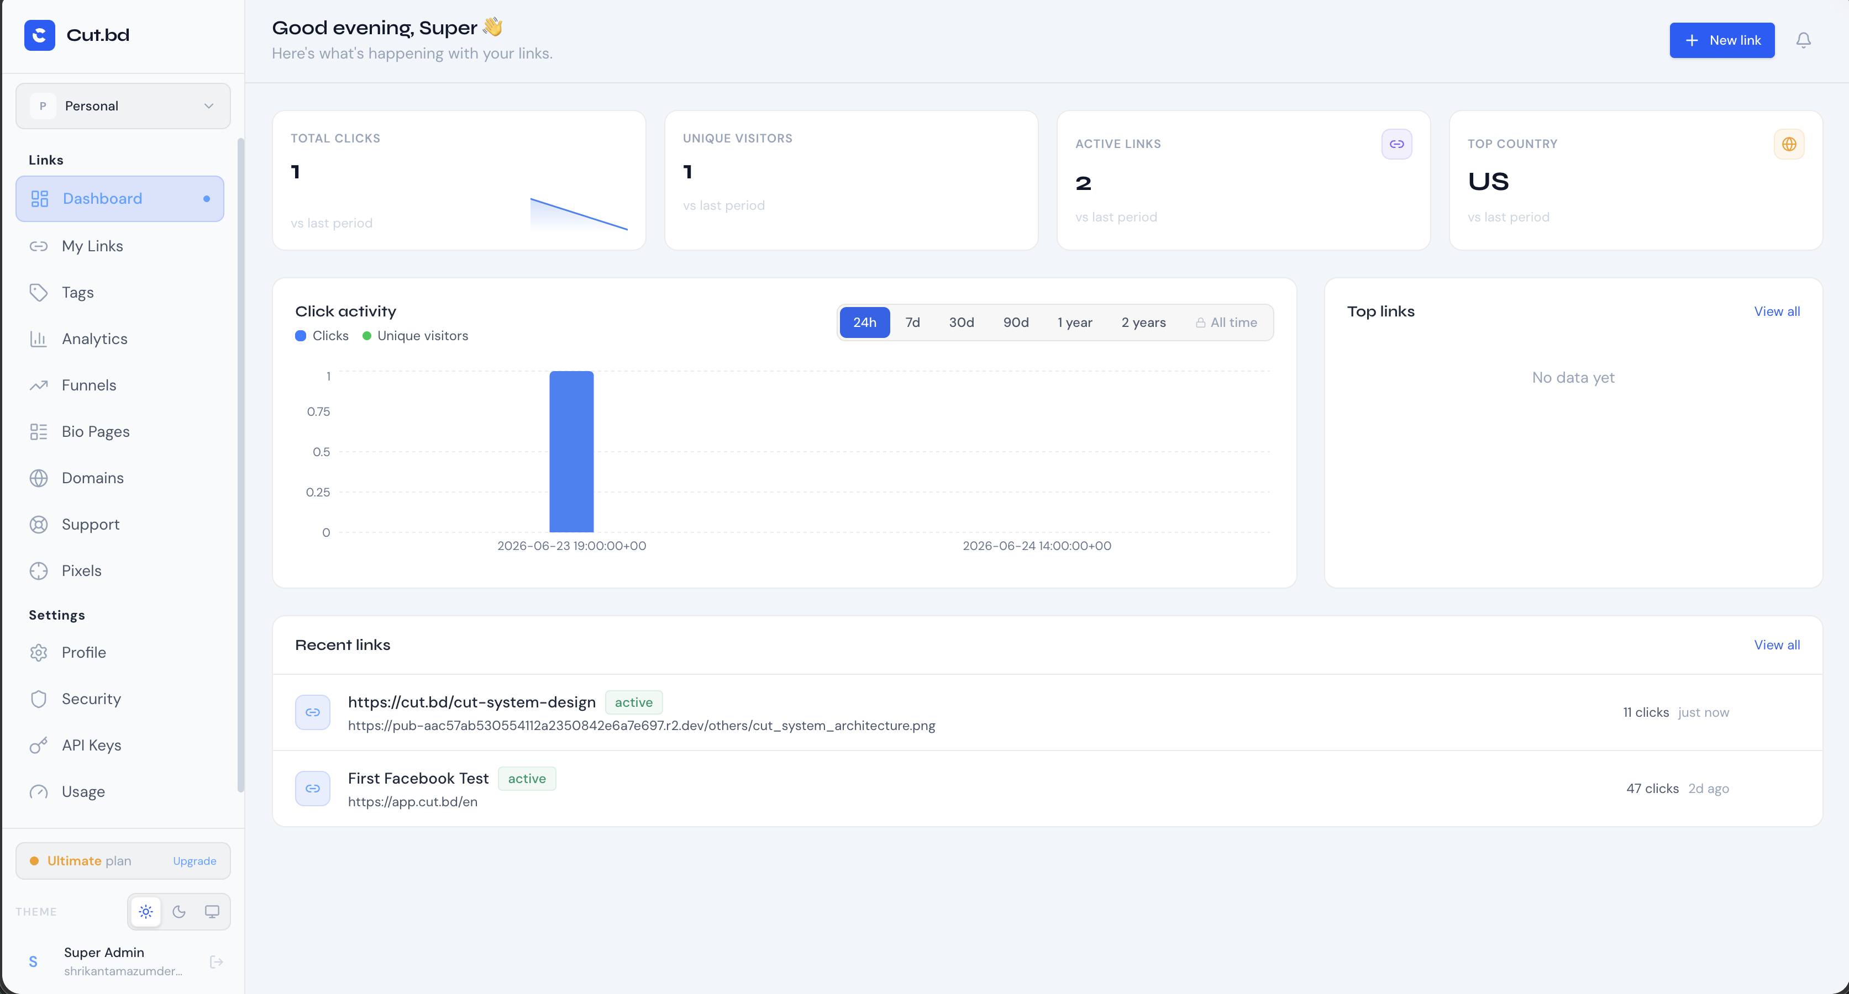This screenshot has width=1849, height=994.
Task: Open Dashboard in the sidebar
Action: (120, 199)
